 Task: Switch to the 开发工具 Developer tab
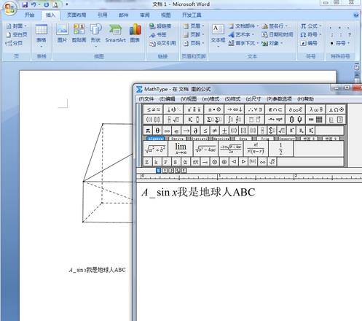(x=192, y=15)
